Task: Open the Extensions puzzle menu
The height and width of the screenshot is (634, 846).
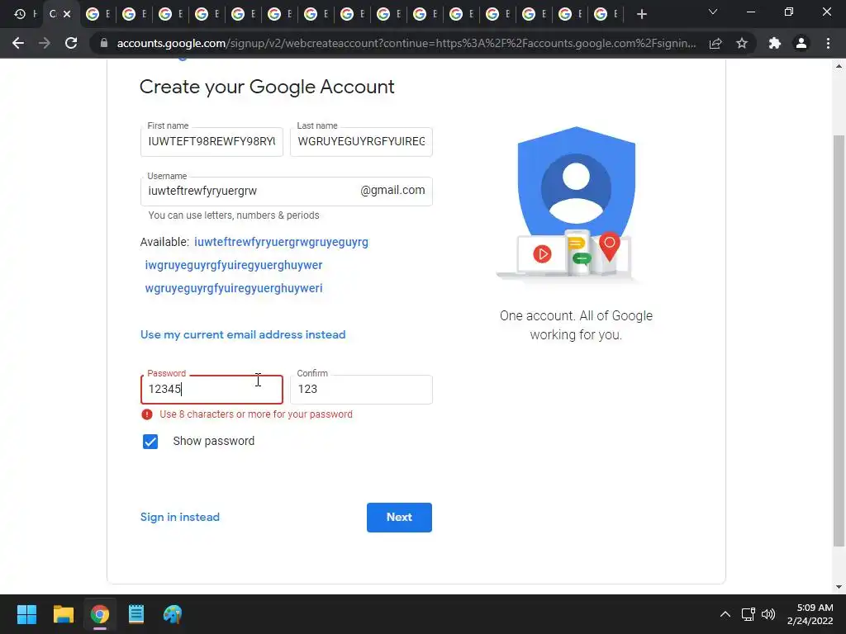Action: [x=775, y=43]
